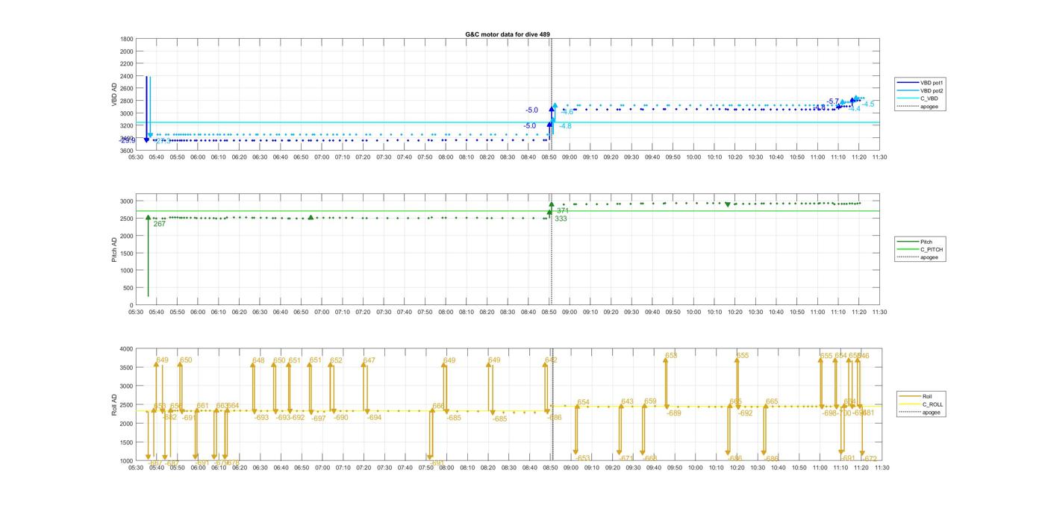Click the Roll AD axis label
Viewport: 1045px width, 517px height.
[114, 404]
